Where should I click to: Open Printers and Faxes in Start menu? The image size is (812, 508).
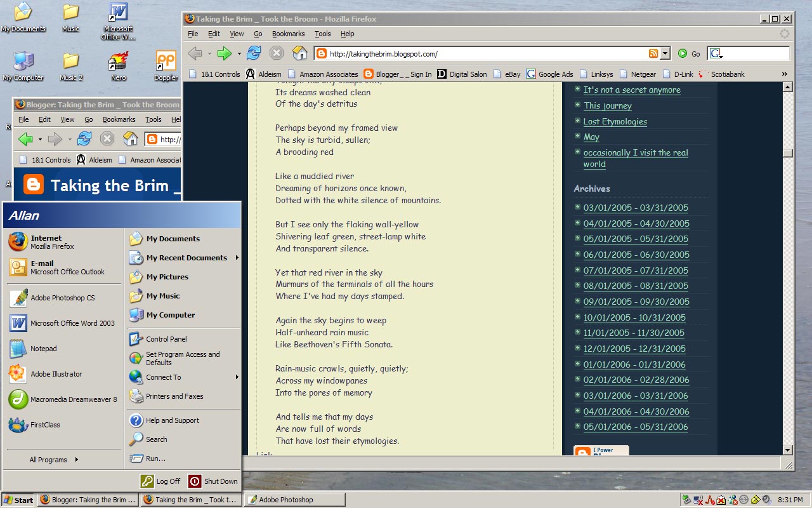184,396
